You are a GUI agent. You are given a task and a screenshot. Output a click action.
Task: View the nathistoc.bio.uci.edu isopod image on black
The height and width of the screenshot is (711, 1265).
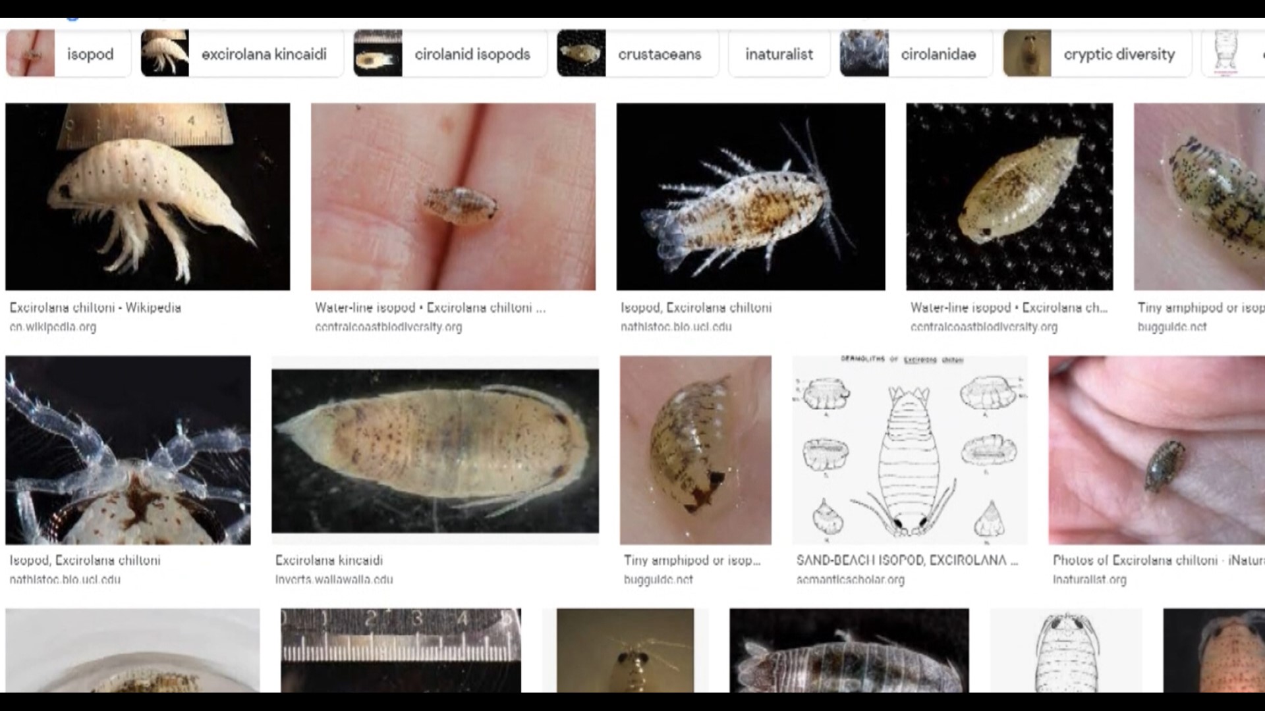[750, 196]
